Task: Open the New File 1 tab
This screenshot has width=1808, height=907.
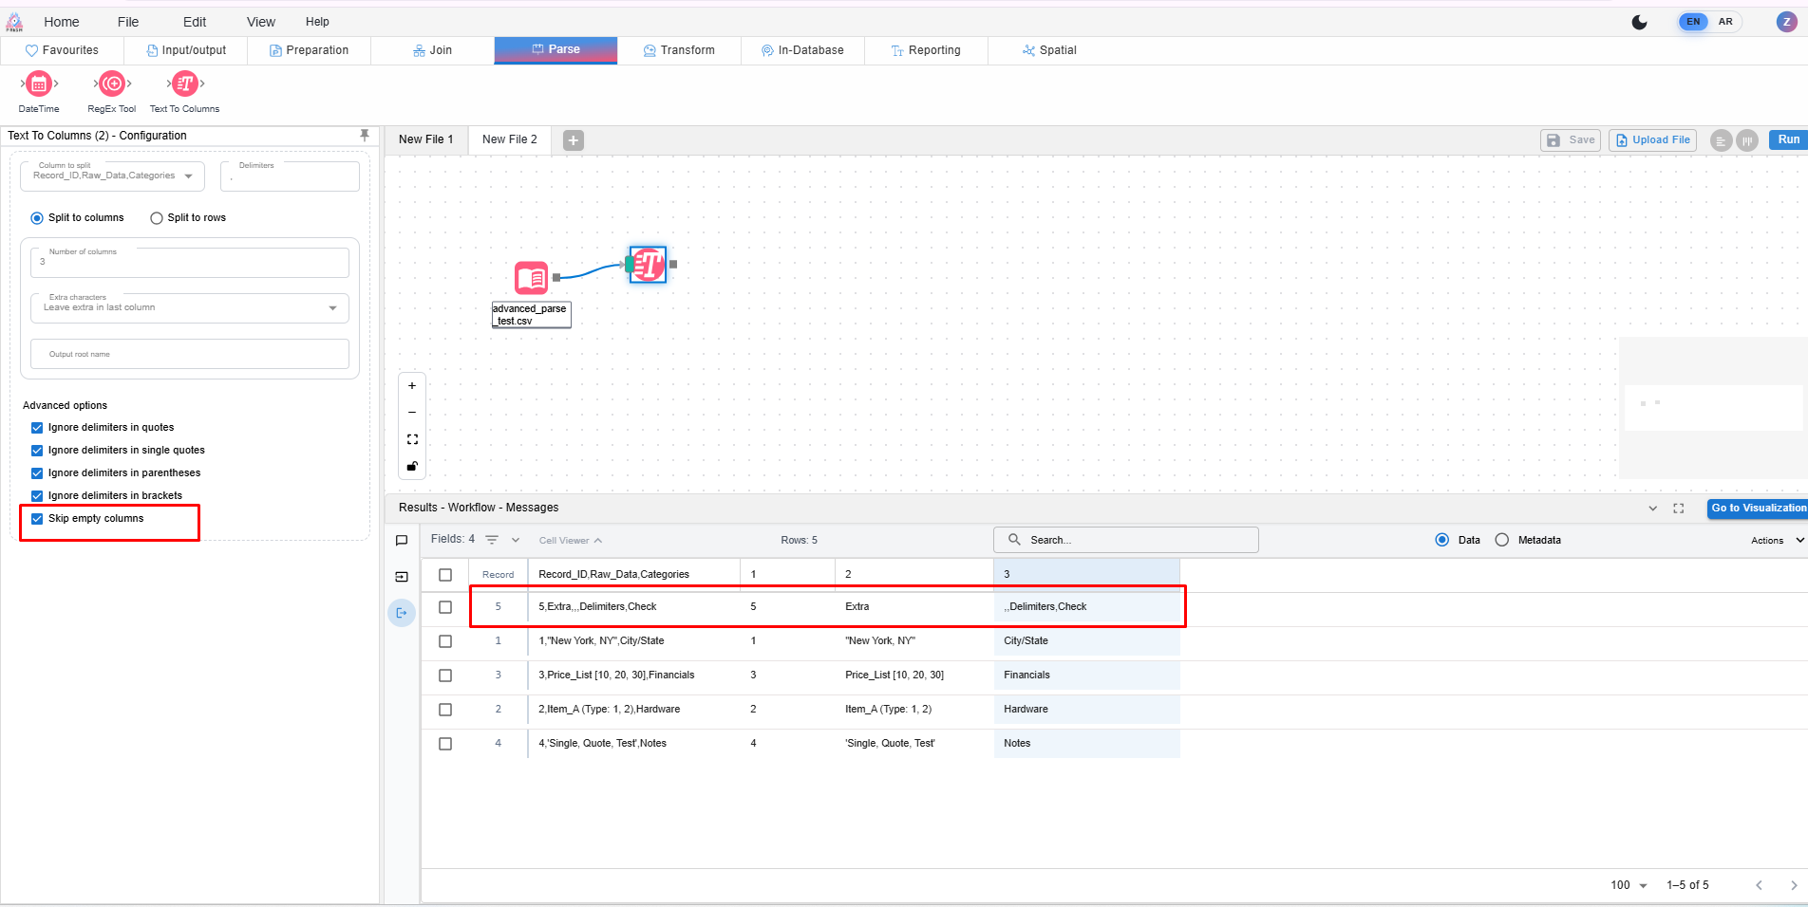Action: [425, 139]
